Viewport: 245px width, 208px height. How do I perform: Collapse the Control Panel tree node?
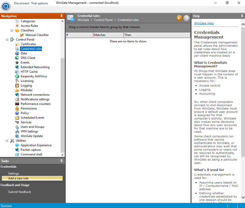point(7,40)
